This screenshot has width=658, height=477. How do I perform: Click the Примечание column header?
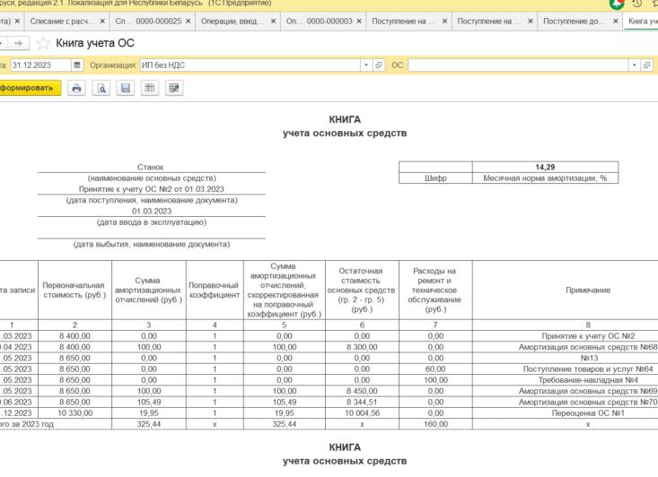(587, 291)
